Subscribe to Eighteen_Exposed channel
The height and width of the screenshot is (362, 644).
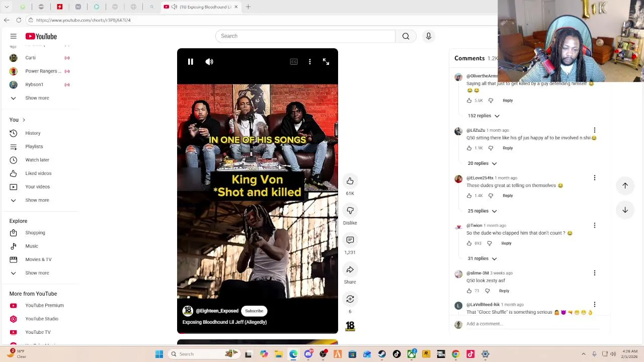pos(254,311)
